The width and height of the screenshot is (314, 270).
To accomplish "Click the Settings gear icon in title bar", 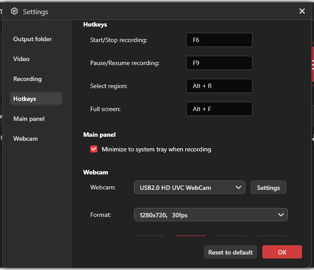I will [x=14, y=11].
